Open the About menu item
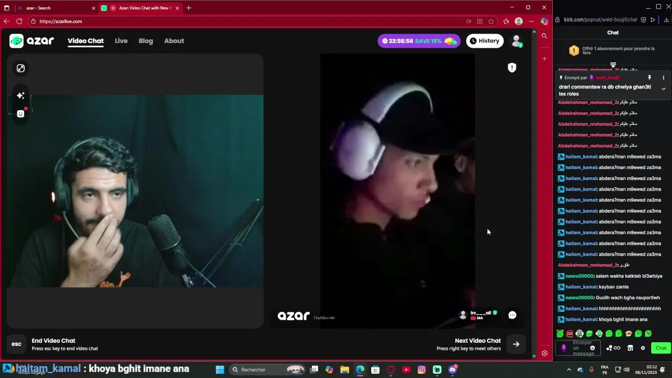The height and width of the screenshot is (378, 672). click(x=174, y=41)
